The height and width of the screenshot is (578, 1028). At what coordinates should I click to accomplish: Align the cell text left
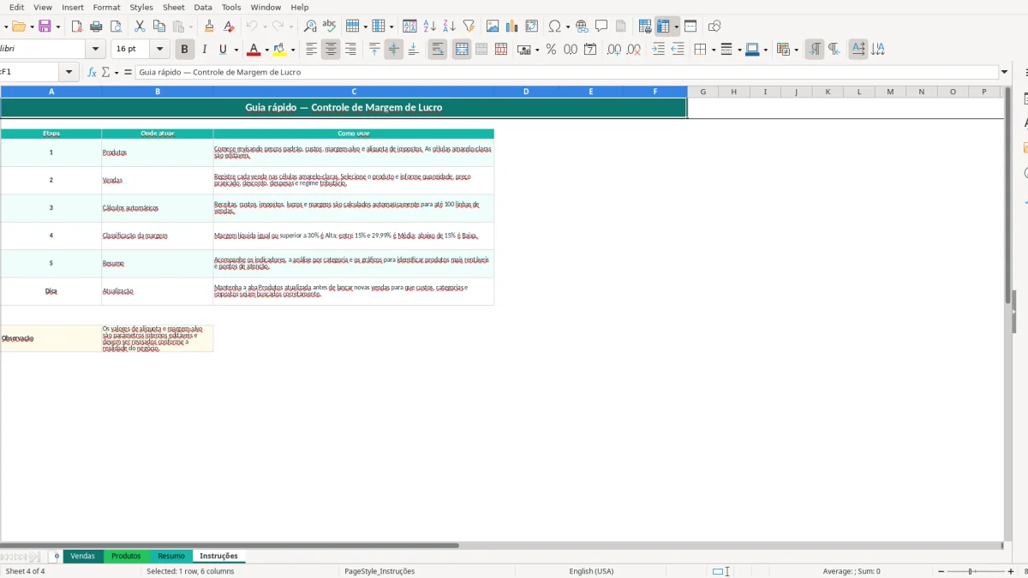point(312,50)
